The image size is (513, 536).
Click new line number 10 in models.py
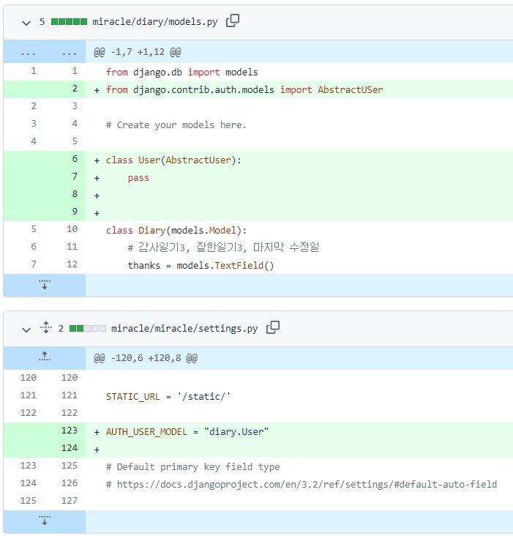click(72, 229)
